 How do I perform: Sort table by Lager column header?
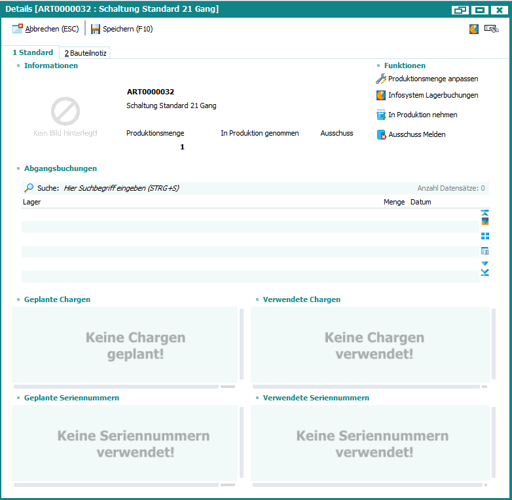point(32,202)
